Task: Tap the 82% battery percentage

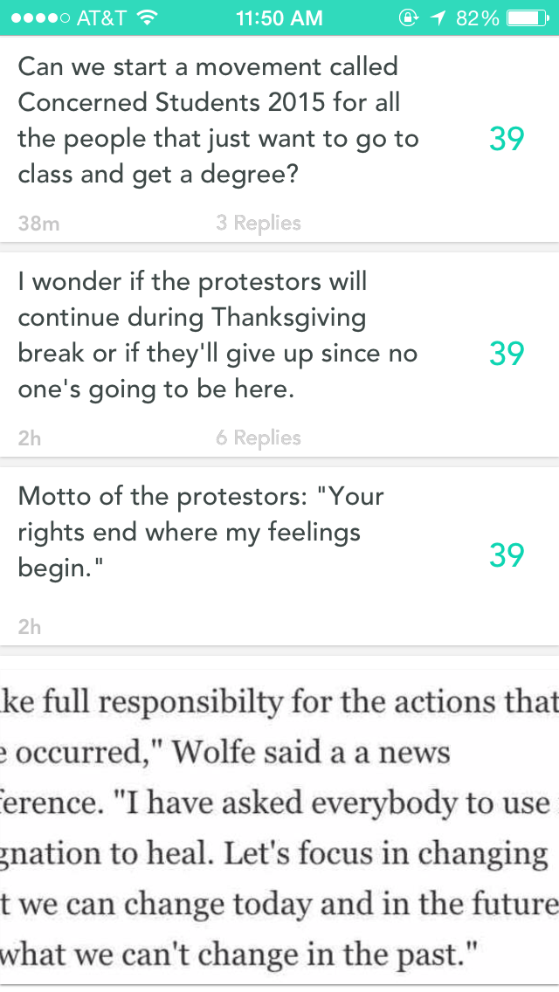Action: [x=477, y=17]
